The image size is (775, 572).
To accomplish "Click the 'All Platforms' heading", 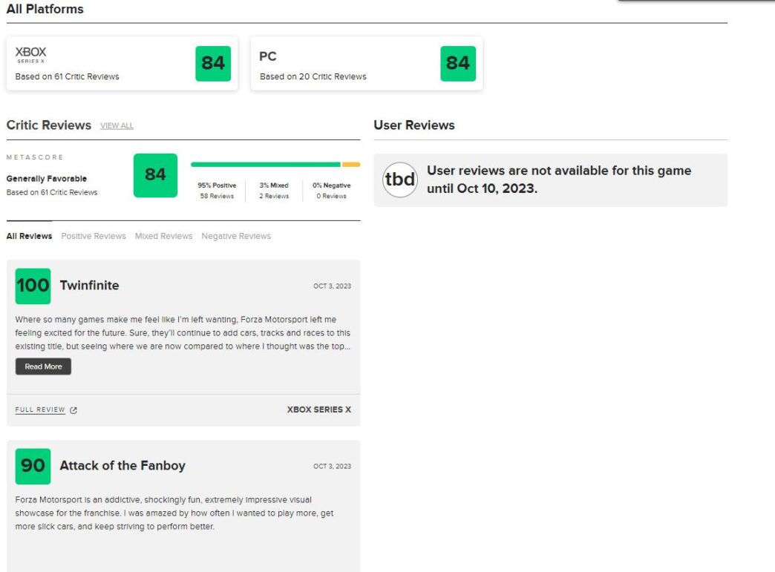I will pyautogui.click(x=45, y=9).
